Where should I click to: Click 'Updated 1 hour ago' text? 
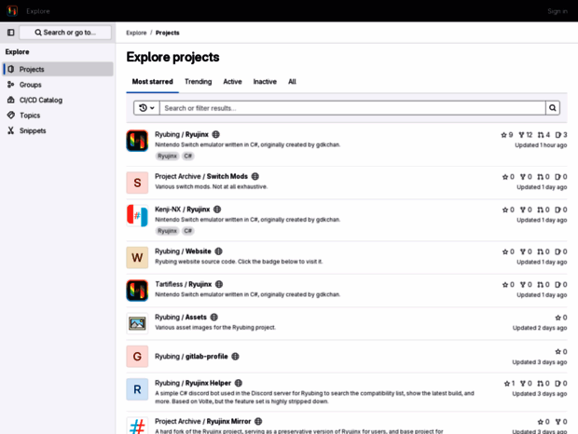tap(541, 145)
